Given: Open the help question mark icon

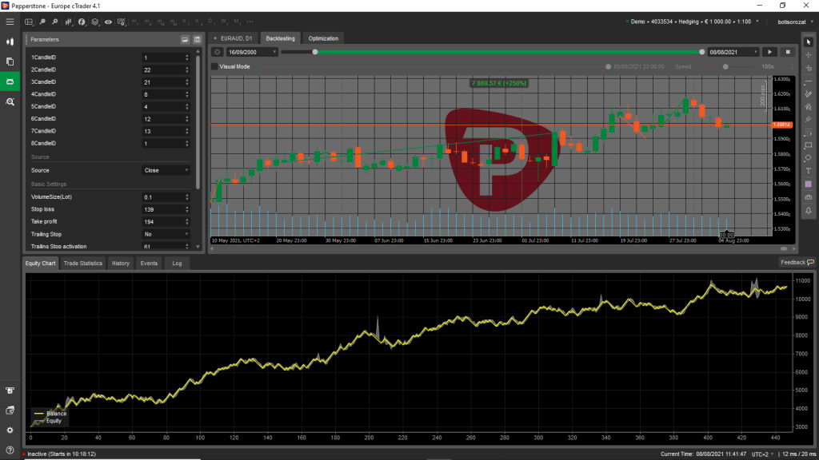Looking at the screenshot, I should pyautogui.click(x=10, y=450).
